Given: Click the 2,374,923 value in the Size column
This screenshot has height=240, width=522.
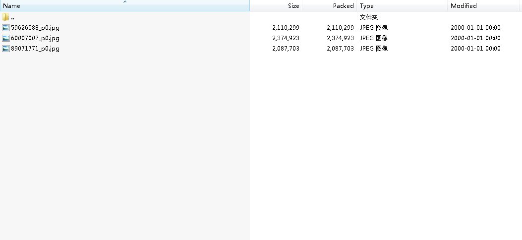Looking at the screenshot, I should (286, 38).
